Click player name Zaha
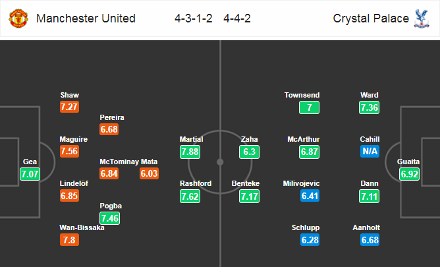Image resolution: width=440 pixels, height=267 pixels. pos(249,139)
